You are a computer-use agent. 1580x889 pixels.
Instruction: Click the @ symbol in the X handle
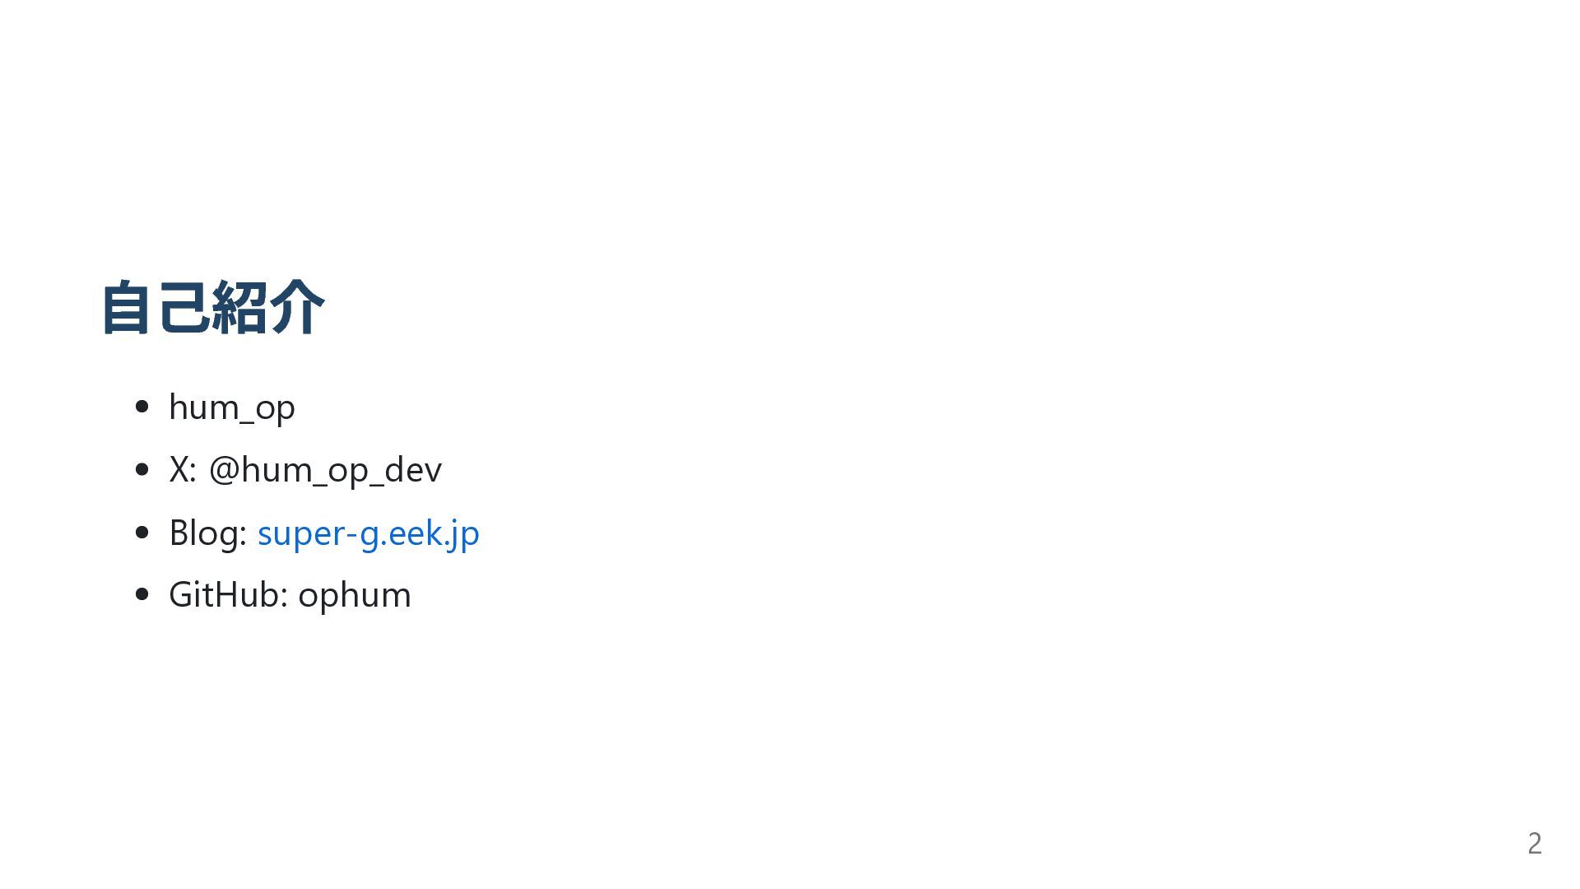(223, 470)
